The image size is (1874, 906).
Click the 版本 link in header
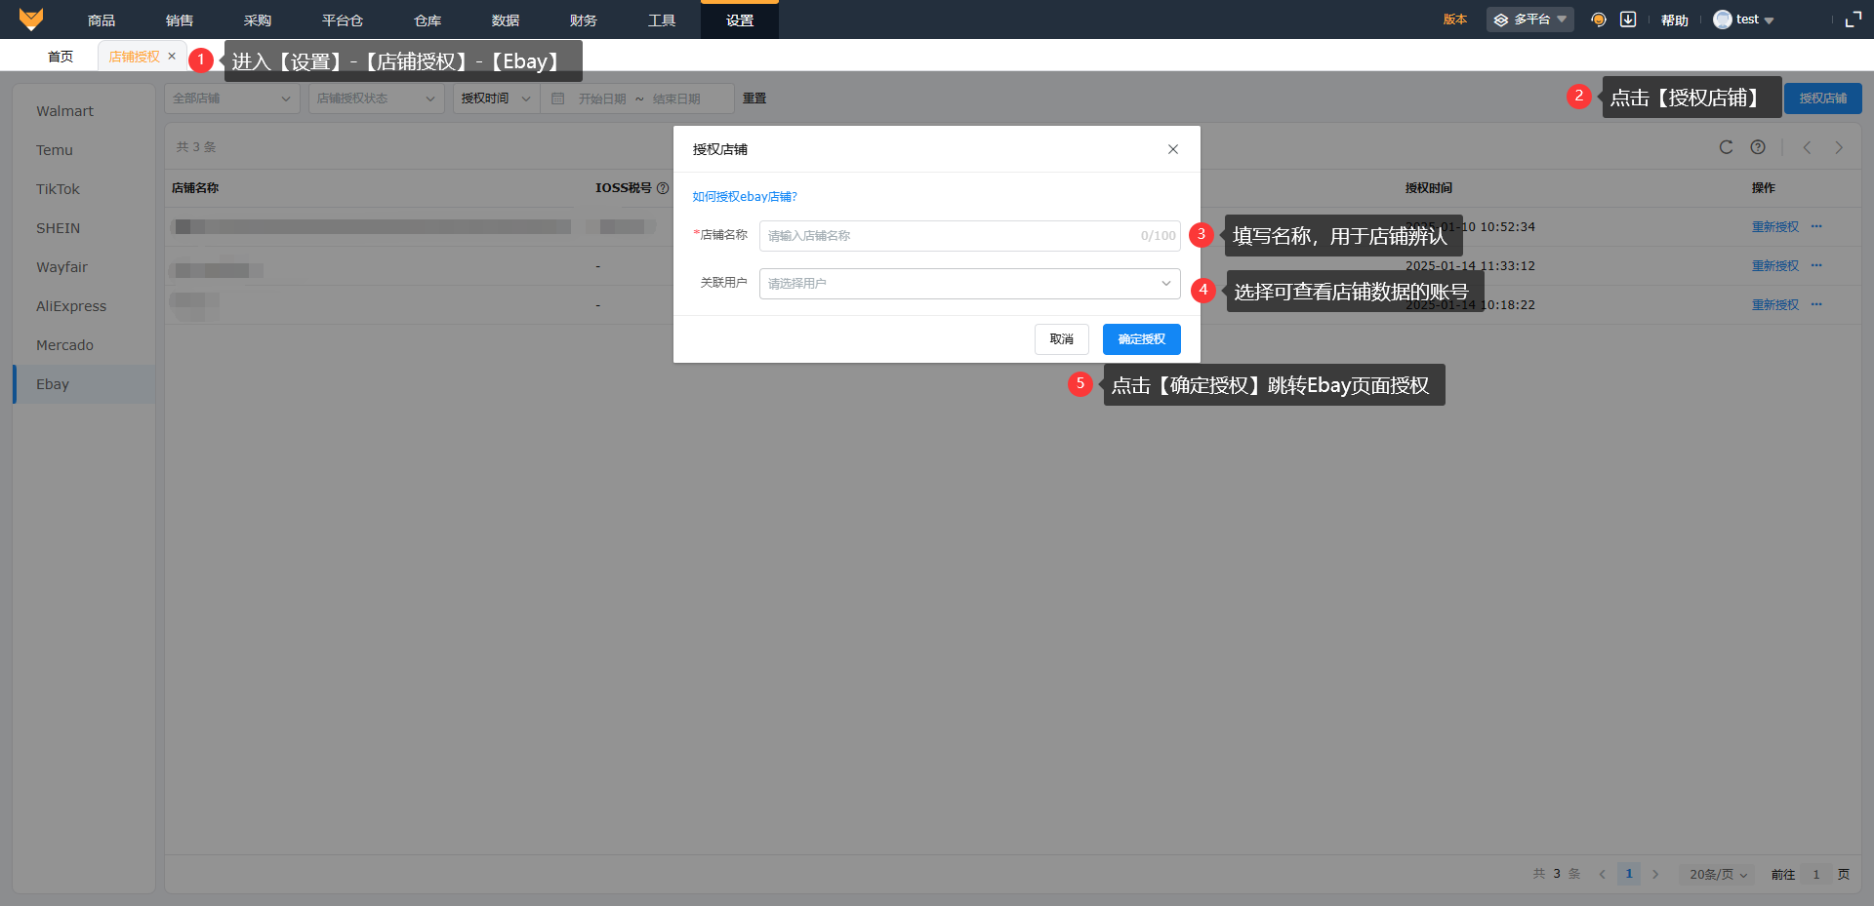click(x=1455, y=20)
